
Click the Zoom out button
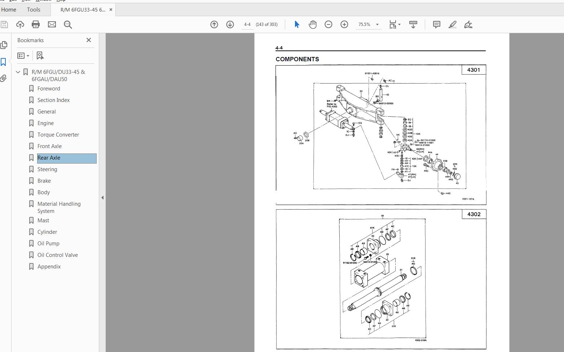click(328, 24)
